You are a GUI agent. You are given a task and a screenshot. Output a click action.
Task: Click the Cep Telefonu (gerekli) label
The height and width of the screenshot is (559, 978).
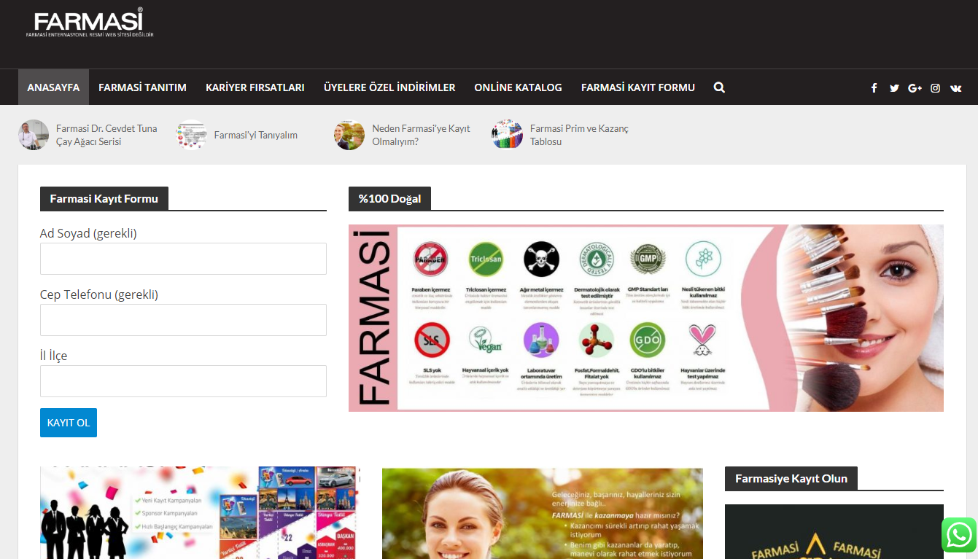[99, 294]
